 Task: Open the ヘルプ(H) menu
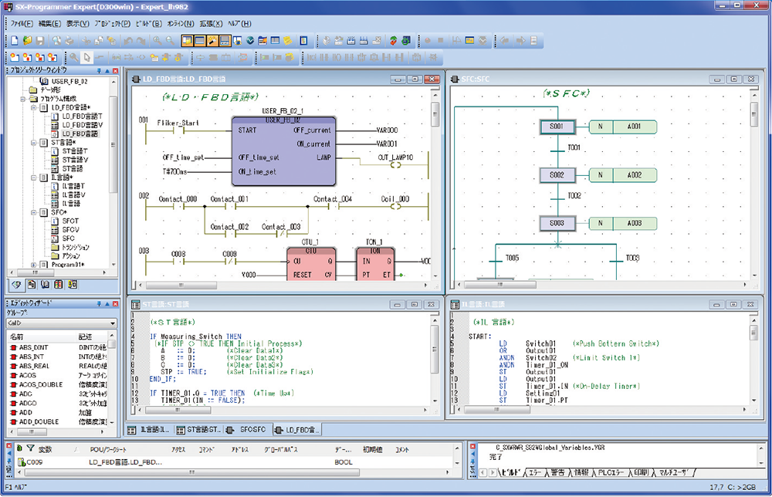240,24
